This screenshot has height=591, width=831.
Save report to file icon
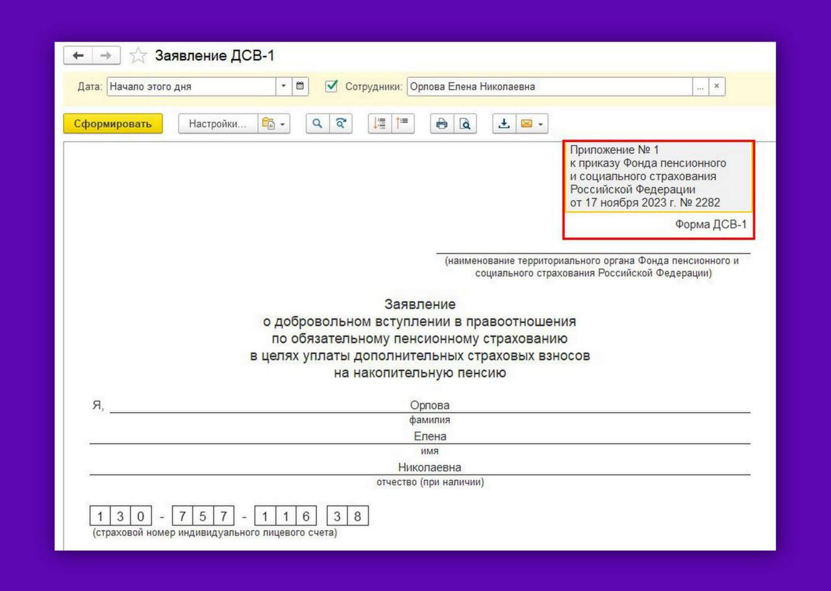[504, 124]
